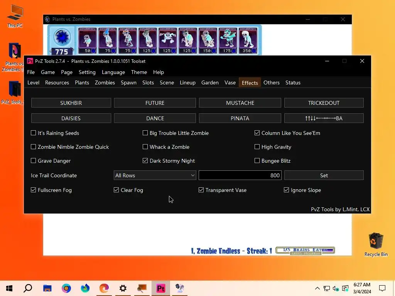Viewport: 395px width, 296px height.
Task: Open This PC desktop icon
Action: (x=15, y=16)
